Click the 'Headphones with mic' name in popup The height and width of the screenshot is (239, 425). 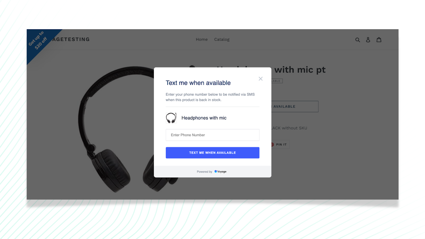(204, 118)
